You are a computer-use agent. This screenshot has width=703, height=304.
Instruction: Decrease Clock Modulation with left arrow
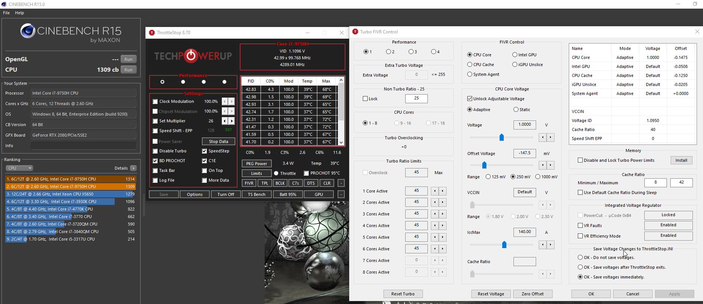coord(225,101)
